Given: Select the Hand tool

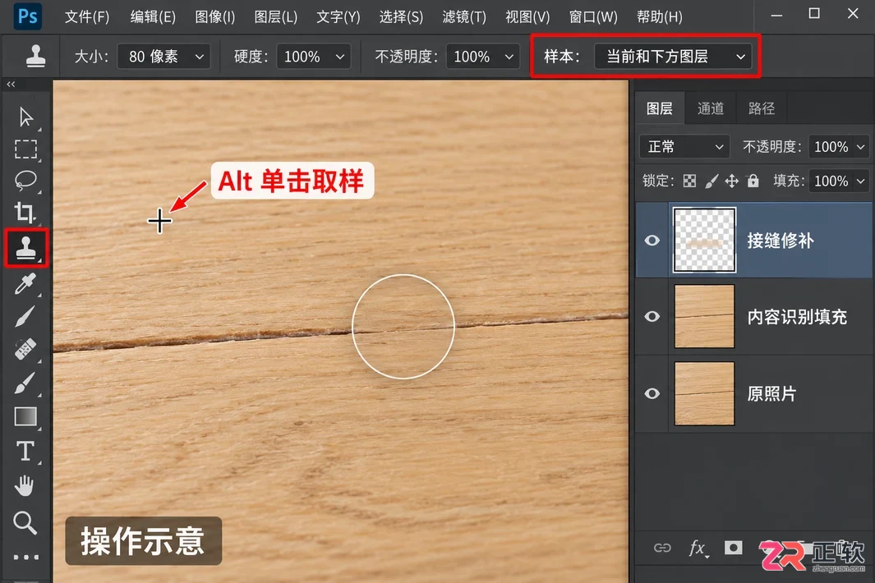Looking at the screenshot, I should click(25, 486).
